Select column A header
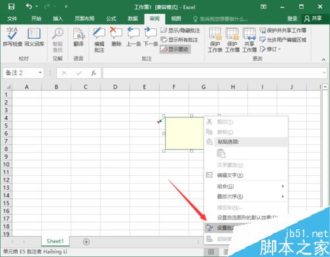The height and width of the screenshot is (257, 330). [26, 87]
